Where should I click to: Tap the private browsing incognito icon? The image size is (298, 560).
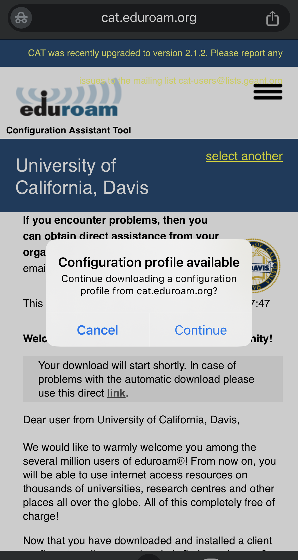tap(21, 18)
